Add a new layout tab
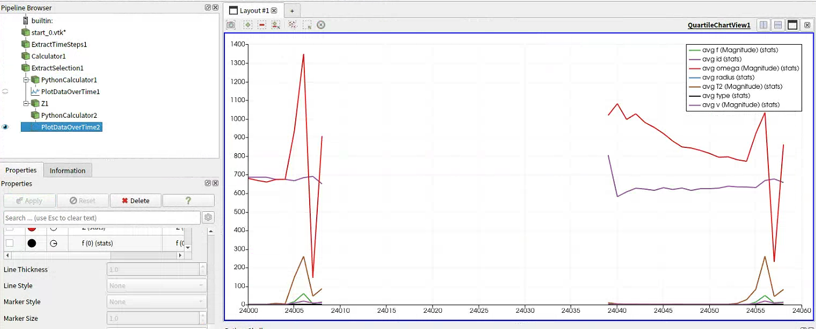The image size is (816, 329). [x=292, y=10]
